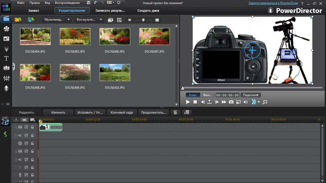Click the Изменить button
The height and width of the screenshot is (183, 326).
pyautogui.click(x=58, y=112)
